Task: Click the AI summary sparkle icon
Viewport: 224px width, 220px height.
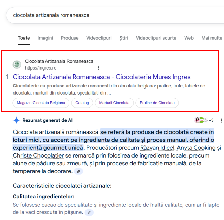Action: (16, 120)
